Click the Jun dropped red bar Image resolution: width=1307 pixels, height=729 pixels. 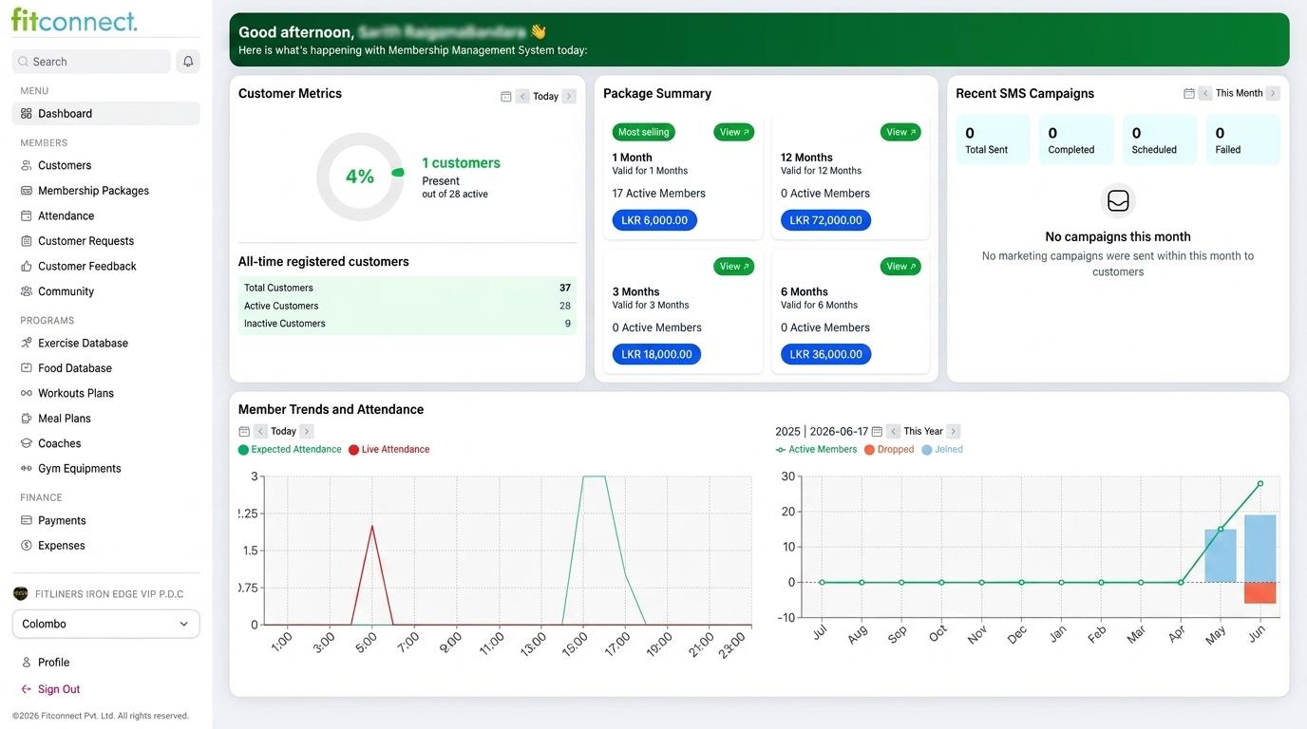tap(1260, 592)
